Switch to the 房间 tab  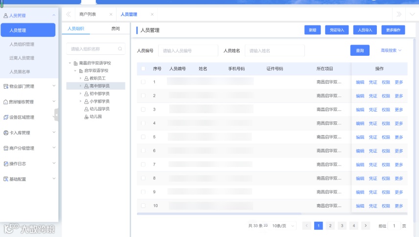(x=116, y=28)
